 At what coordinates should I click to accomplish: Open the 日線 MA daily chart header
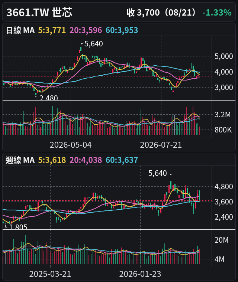(x=20, y=30)
